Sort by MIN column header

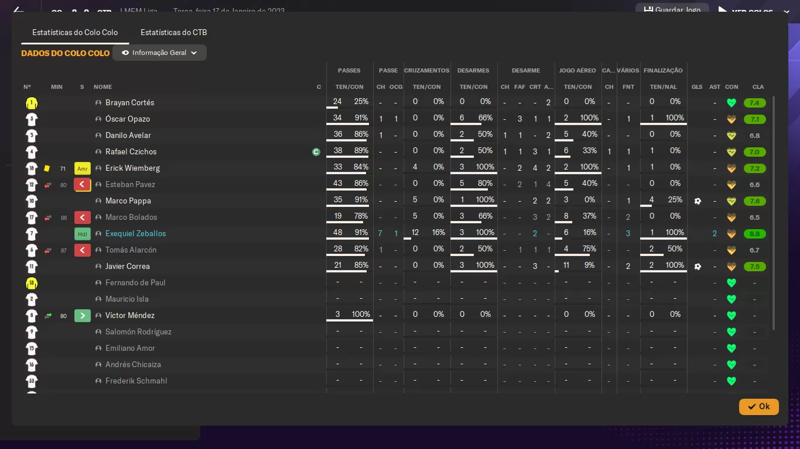tap(56, 87)
